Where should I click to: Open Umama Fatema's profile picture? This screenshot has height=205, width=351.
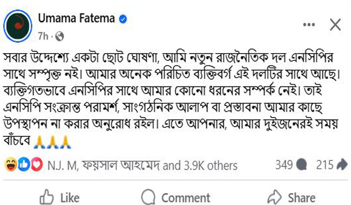tap(18, 26)
